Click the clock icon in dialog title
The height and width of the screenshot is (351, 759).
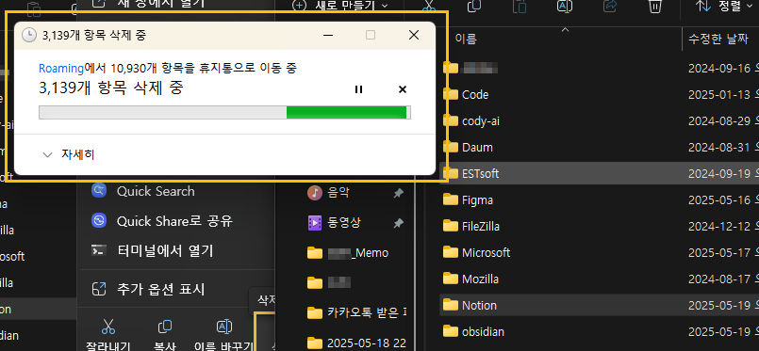[x=29, y=35]
